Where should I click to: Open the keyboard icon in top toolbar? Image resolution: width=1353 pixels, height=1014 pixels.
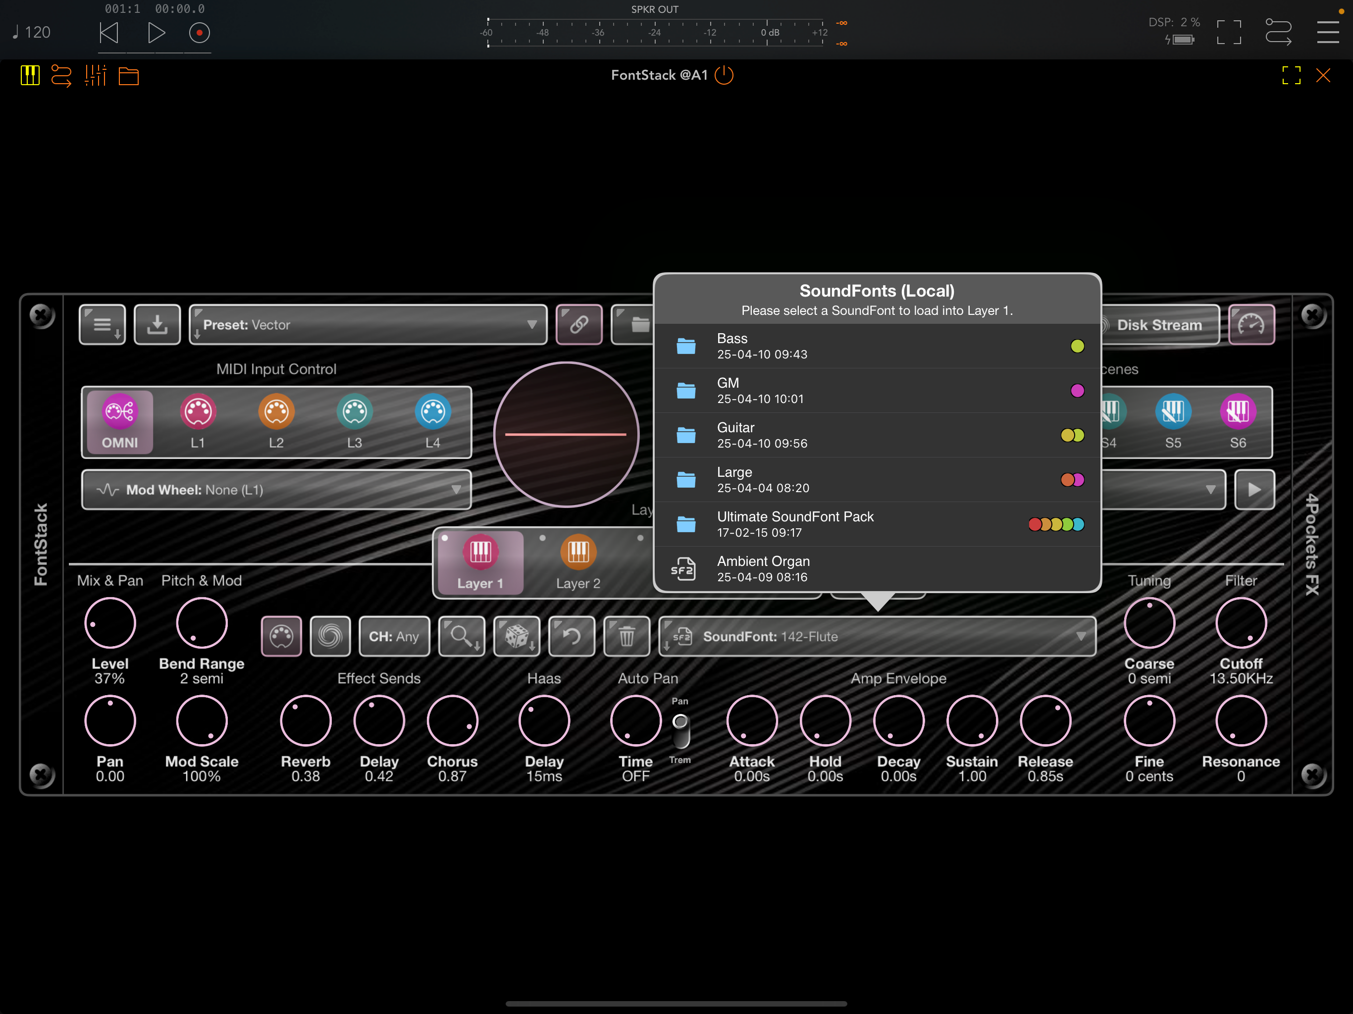(x=30, y=76)
